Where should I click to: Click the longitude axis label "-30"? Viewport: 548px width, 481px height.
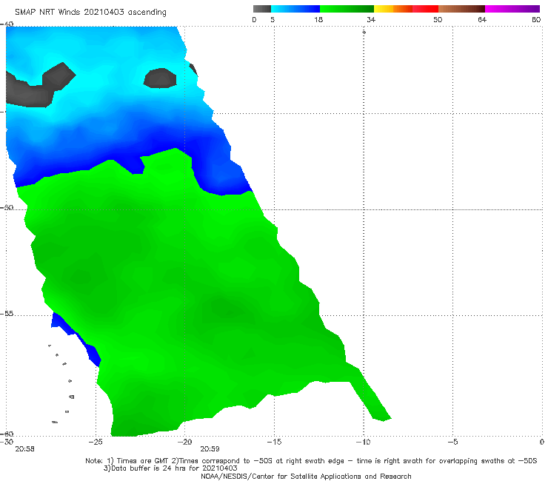[7, 442]
